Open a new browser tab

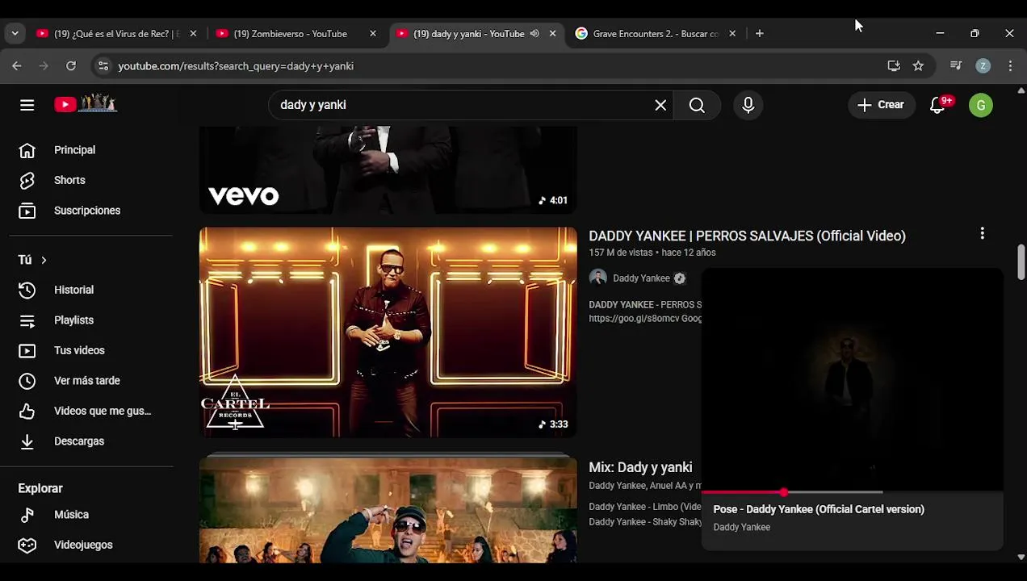click(x=759, y=34)
